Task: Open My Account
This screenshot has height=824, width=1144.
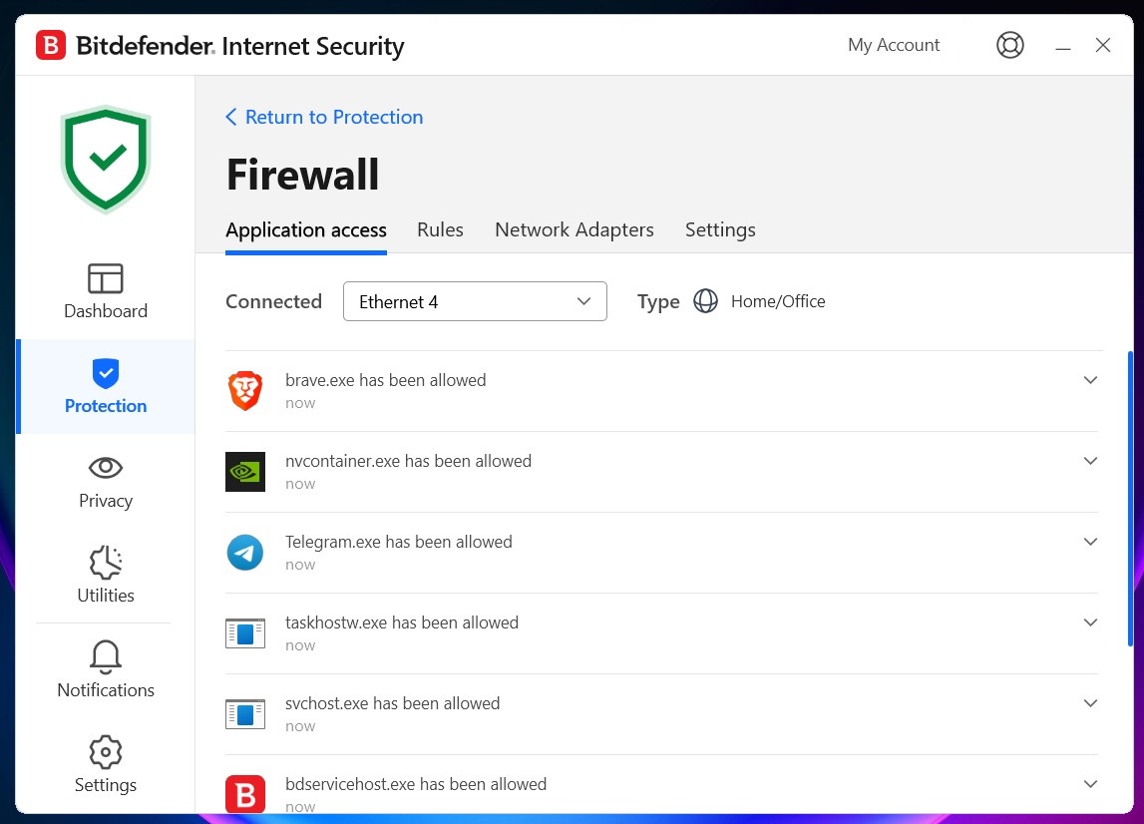Action: click(893, 45)
